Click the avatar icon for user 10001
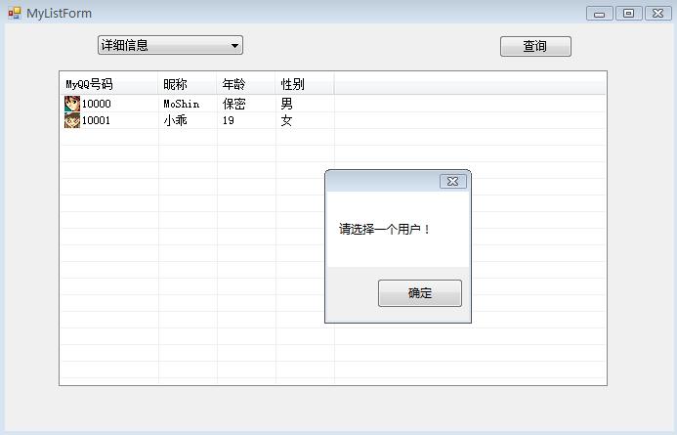677x435 pixels. point(72,120)
